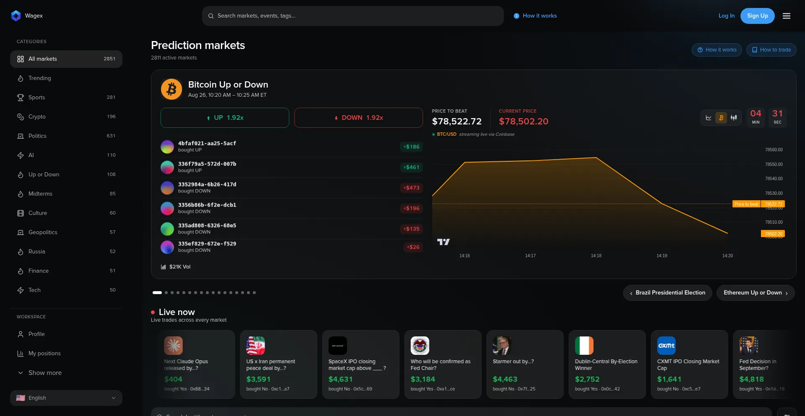Click the Live now heading
The height and width of the screenshot is (416, 805).
point(177,312)
